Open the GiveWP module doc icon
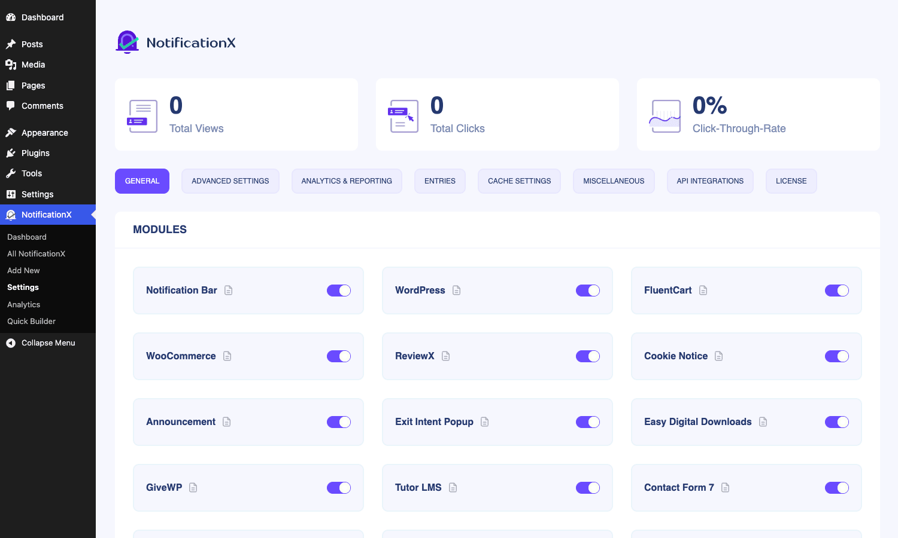898x538 pixels. click(x=193, y=488)
